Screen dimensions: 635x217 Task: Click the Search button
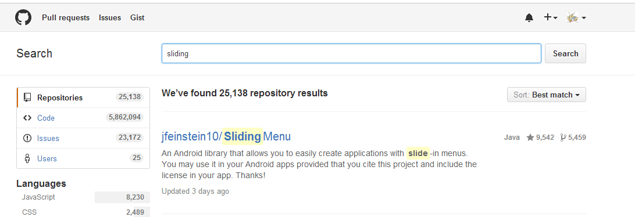tap(565, 53)
